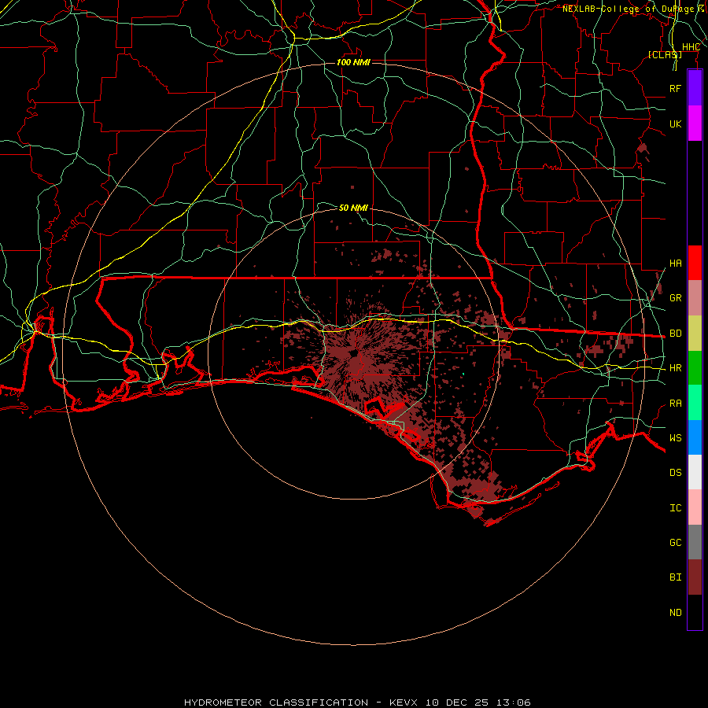Pick the yellow BD legend swatch
Viewport: 708px width, 708px height.
pyautogui.click(x=695, y=334)
